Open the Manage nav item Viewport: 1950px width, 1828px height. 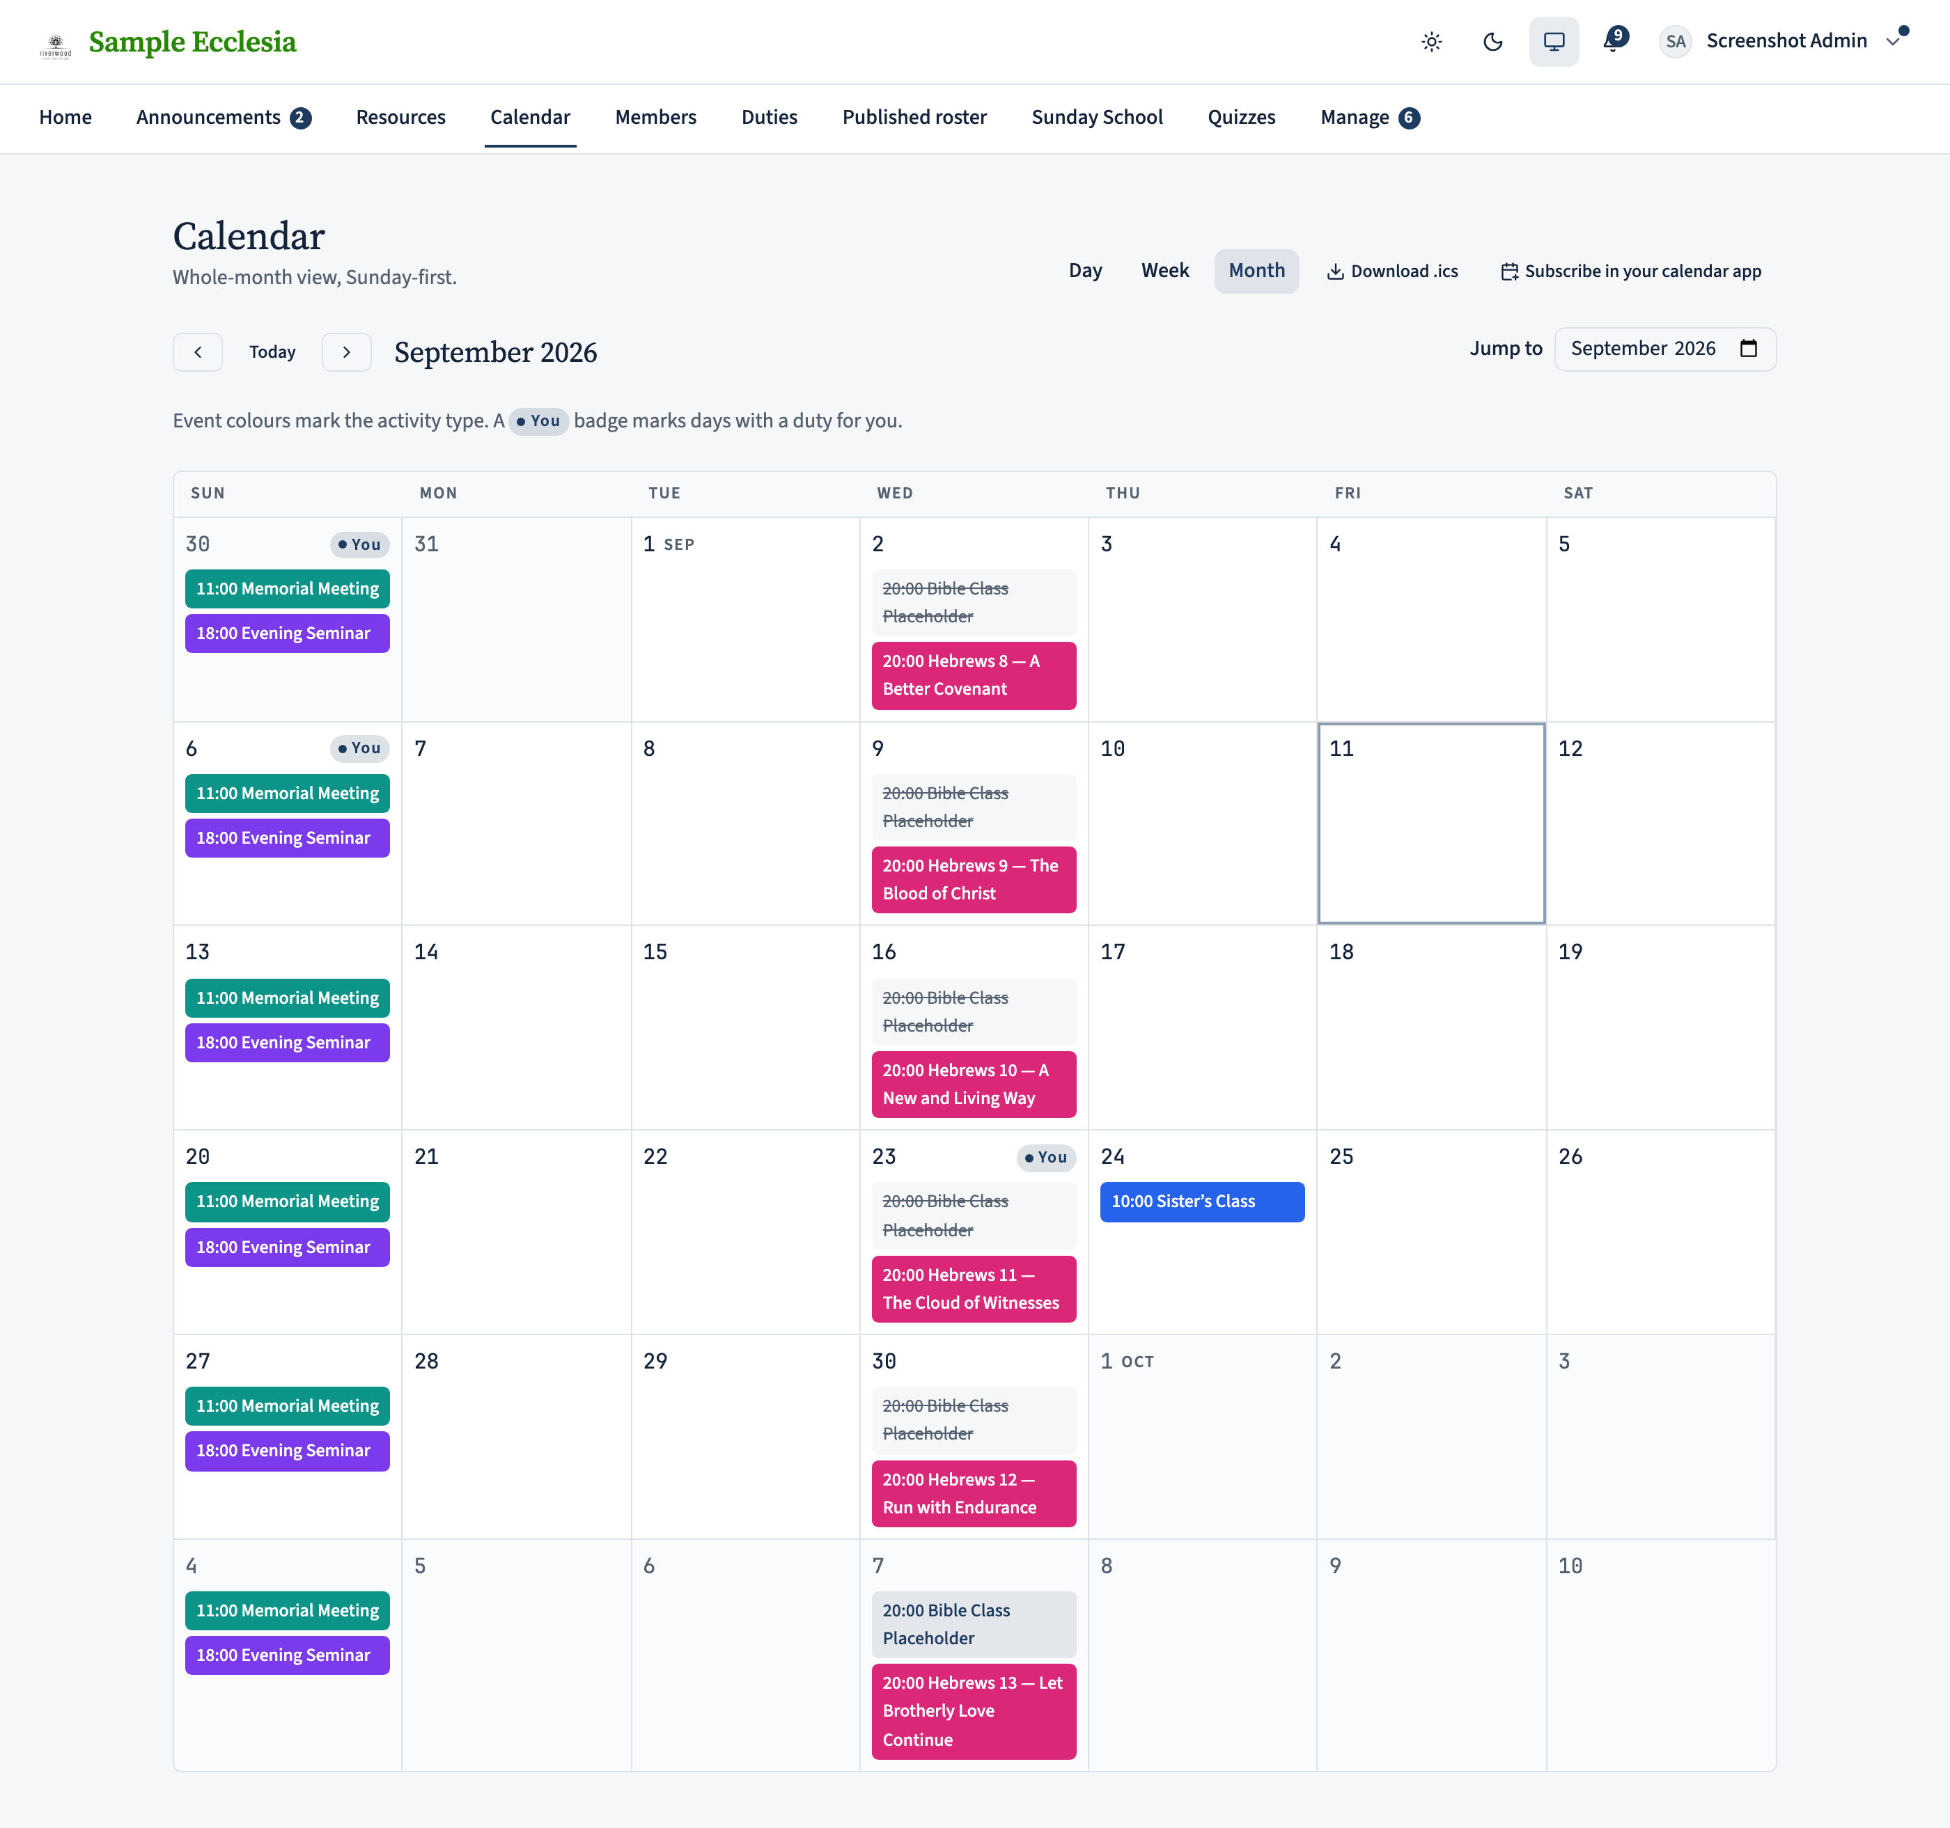pos(1369,118)
